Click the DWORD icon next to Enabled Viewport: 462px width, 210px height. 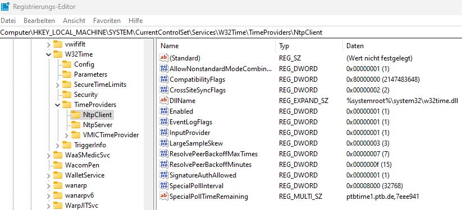pos(163,111)
